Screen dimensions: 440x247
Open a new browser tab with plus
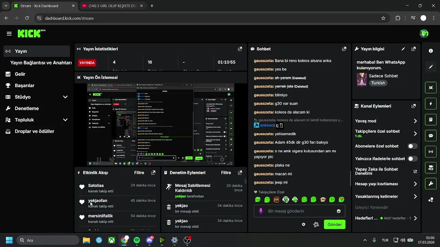pyautogui.click(x=152, y=6)
